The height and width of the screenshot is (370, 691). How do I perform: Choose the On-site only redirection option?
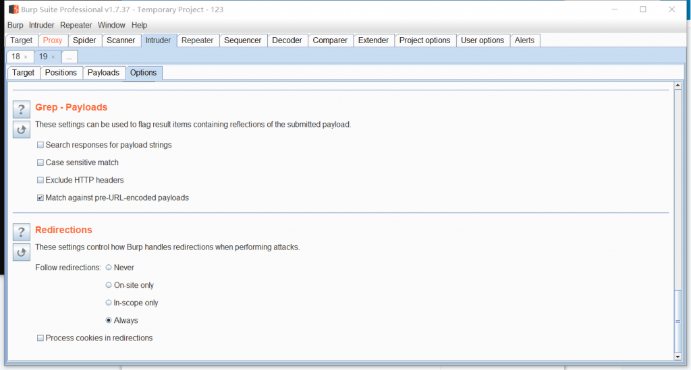[x=109, y=285]
